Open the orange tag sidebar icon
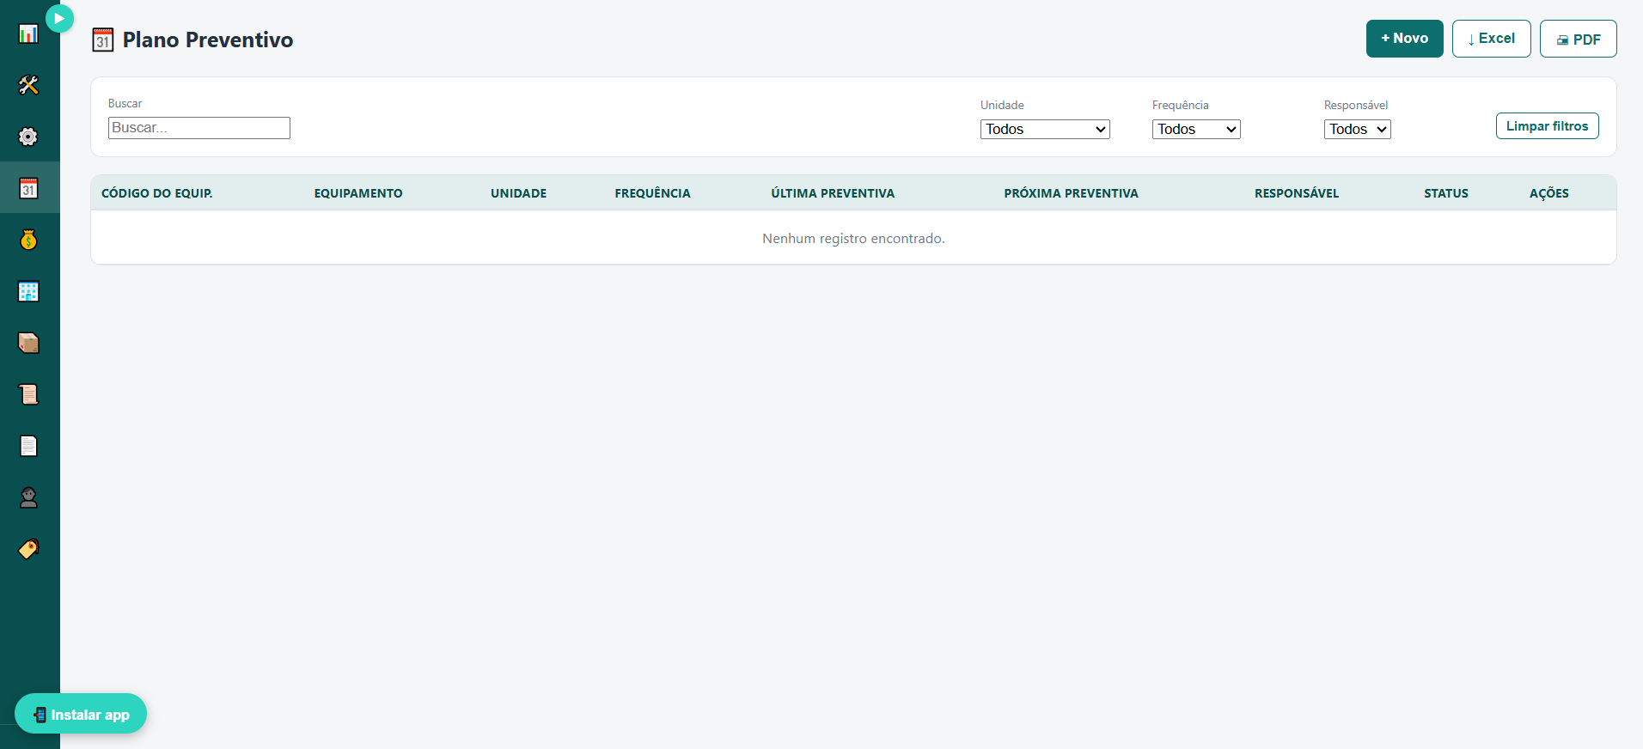1643x749 pixels. 28,549
